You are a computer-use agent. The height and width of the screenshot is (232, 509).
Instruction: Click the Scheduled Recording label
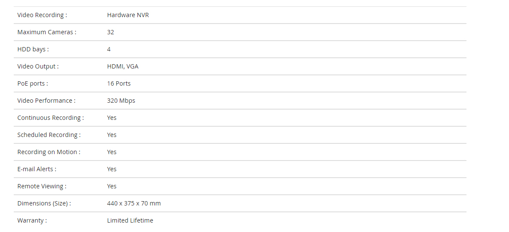coord(49,135)
